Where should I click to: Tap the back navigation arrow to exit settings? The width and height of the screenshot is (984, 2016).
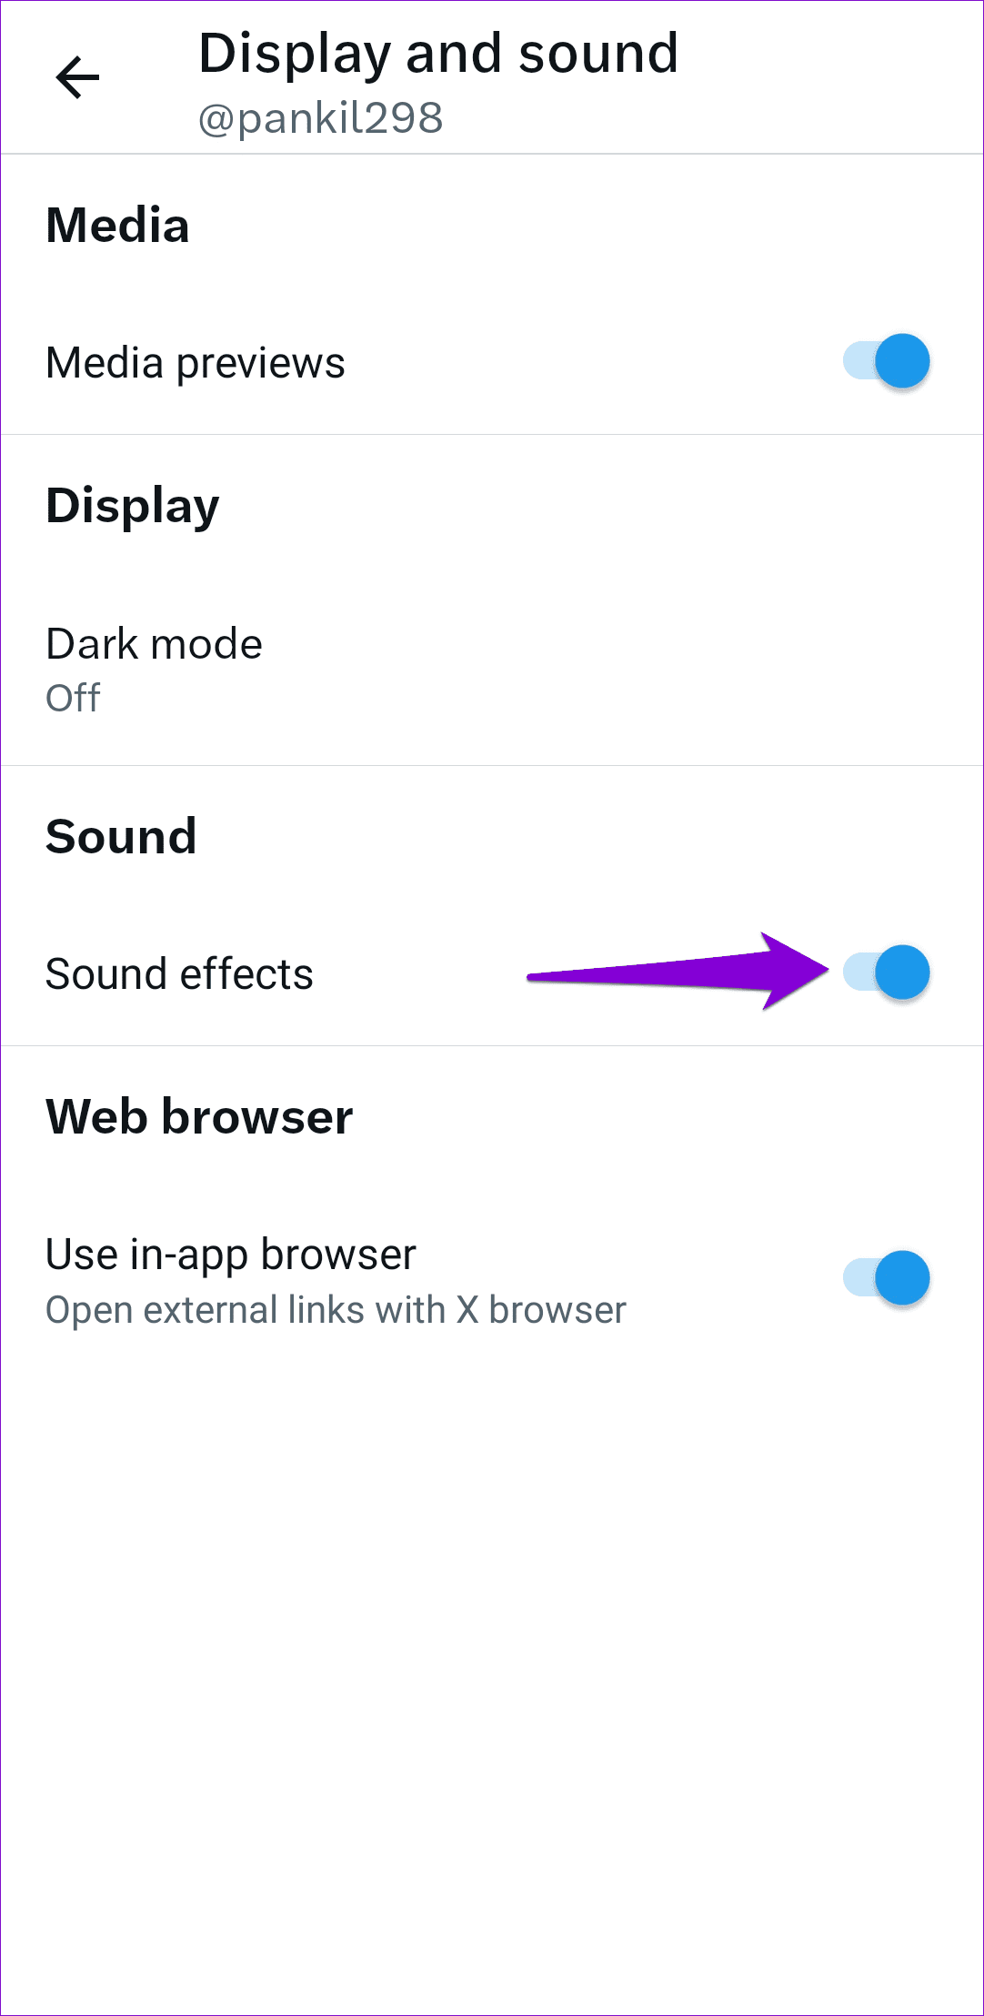point(76,77)
